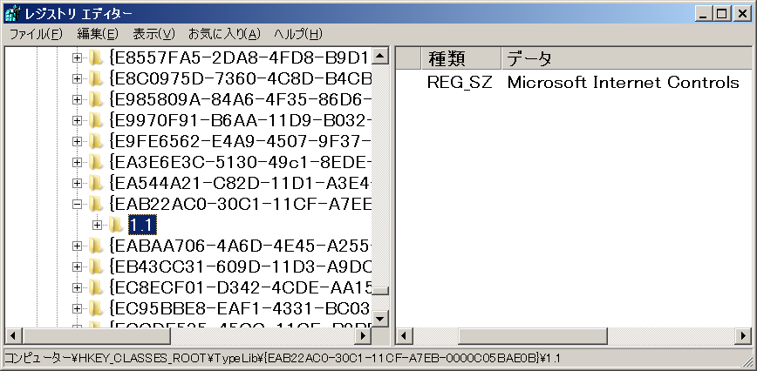Maximize the Registry Editor window
Screen dimensions: 757x371
click(x=722, y=14)
